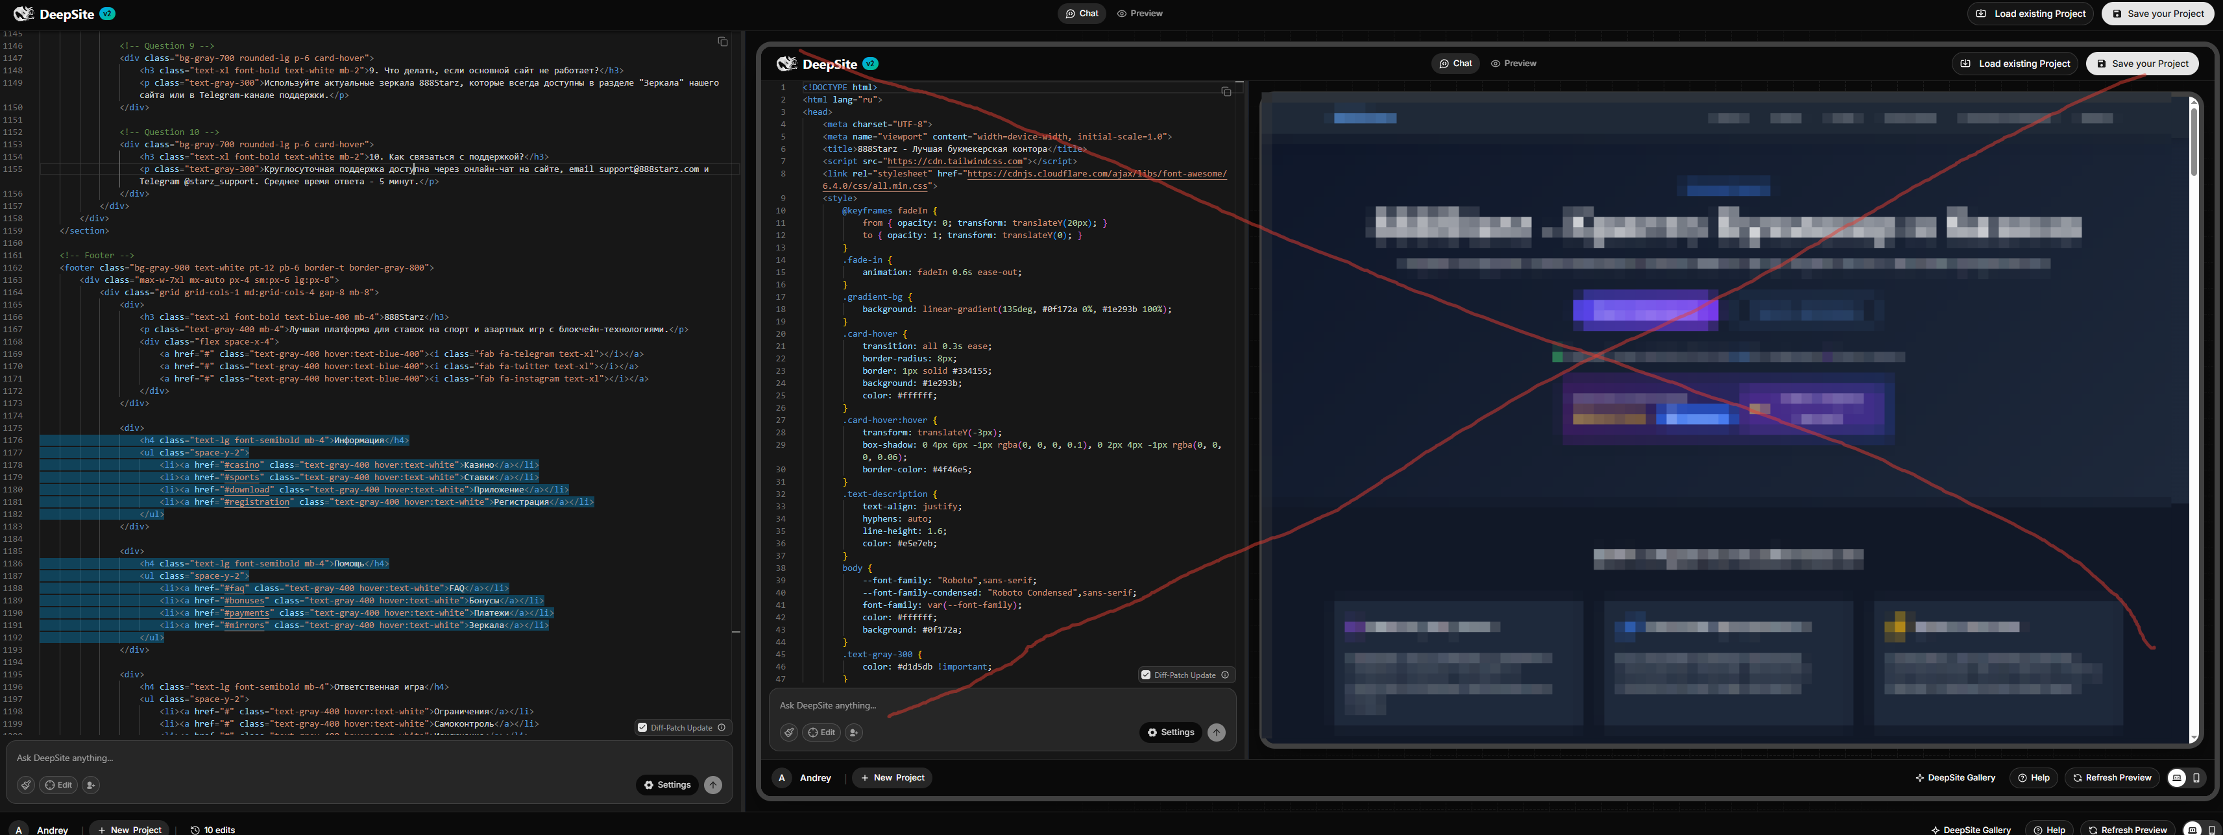Image resolution: width=2223 pixels, height=835 pixels.
Task: Click 'Footer' comment on line 1161
Action: click(x=97, y=256)
